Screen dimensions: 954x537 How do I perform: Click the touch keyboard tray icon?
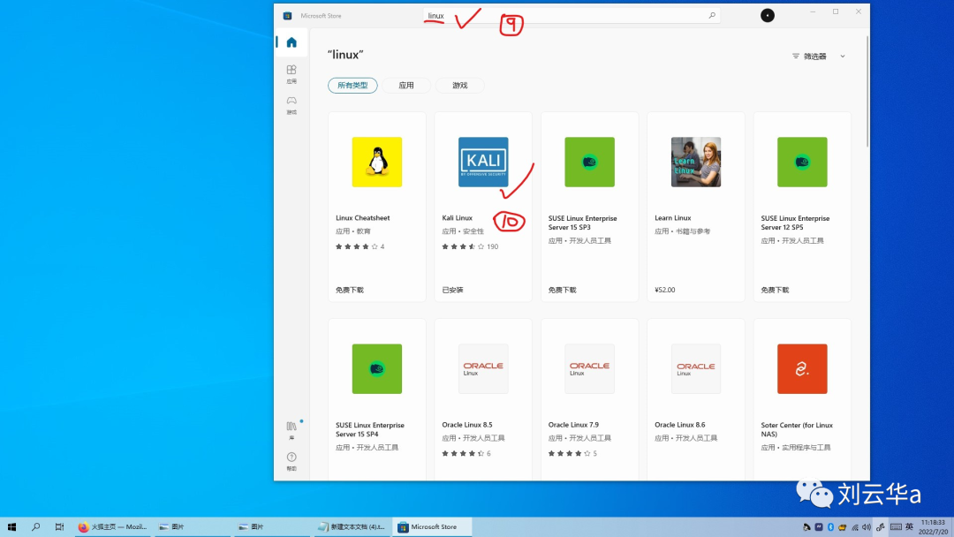coord(896,527)
